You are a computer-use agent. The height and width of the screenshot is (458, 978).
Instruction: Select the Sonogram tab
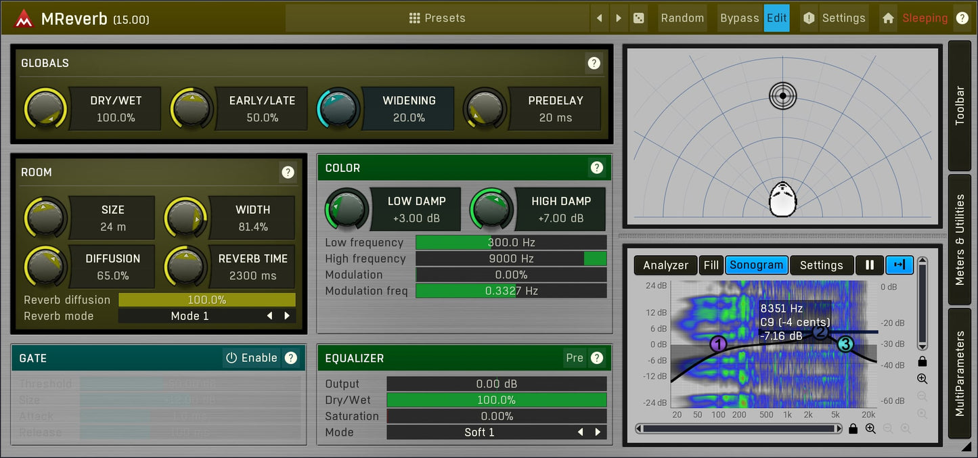[756, 265]
